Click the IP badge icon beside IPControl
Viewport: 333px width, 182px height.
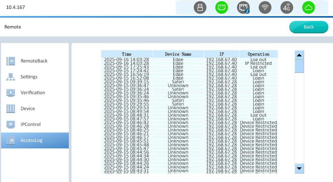tap(11, 124)
